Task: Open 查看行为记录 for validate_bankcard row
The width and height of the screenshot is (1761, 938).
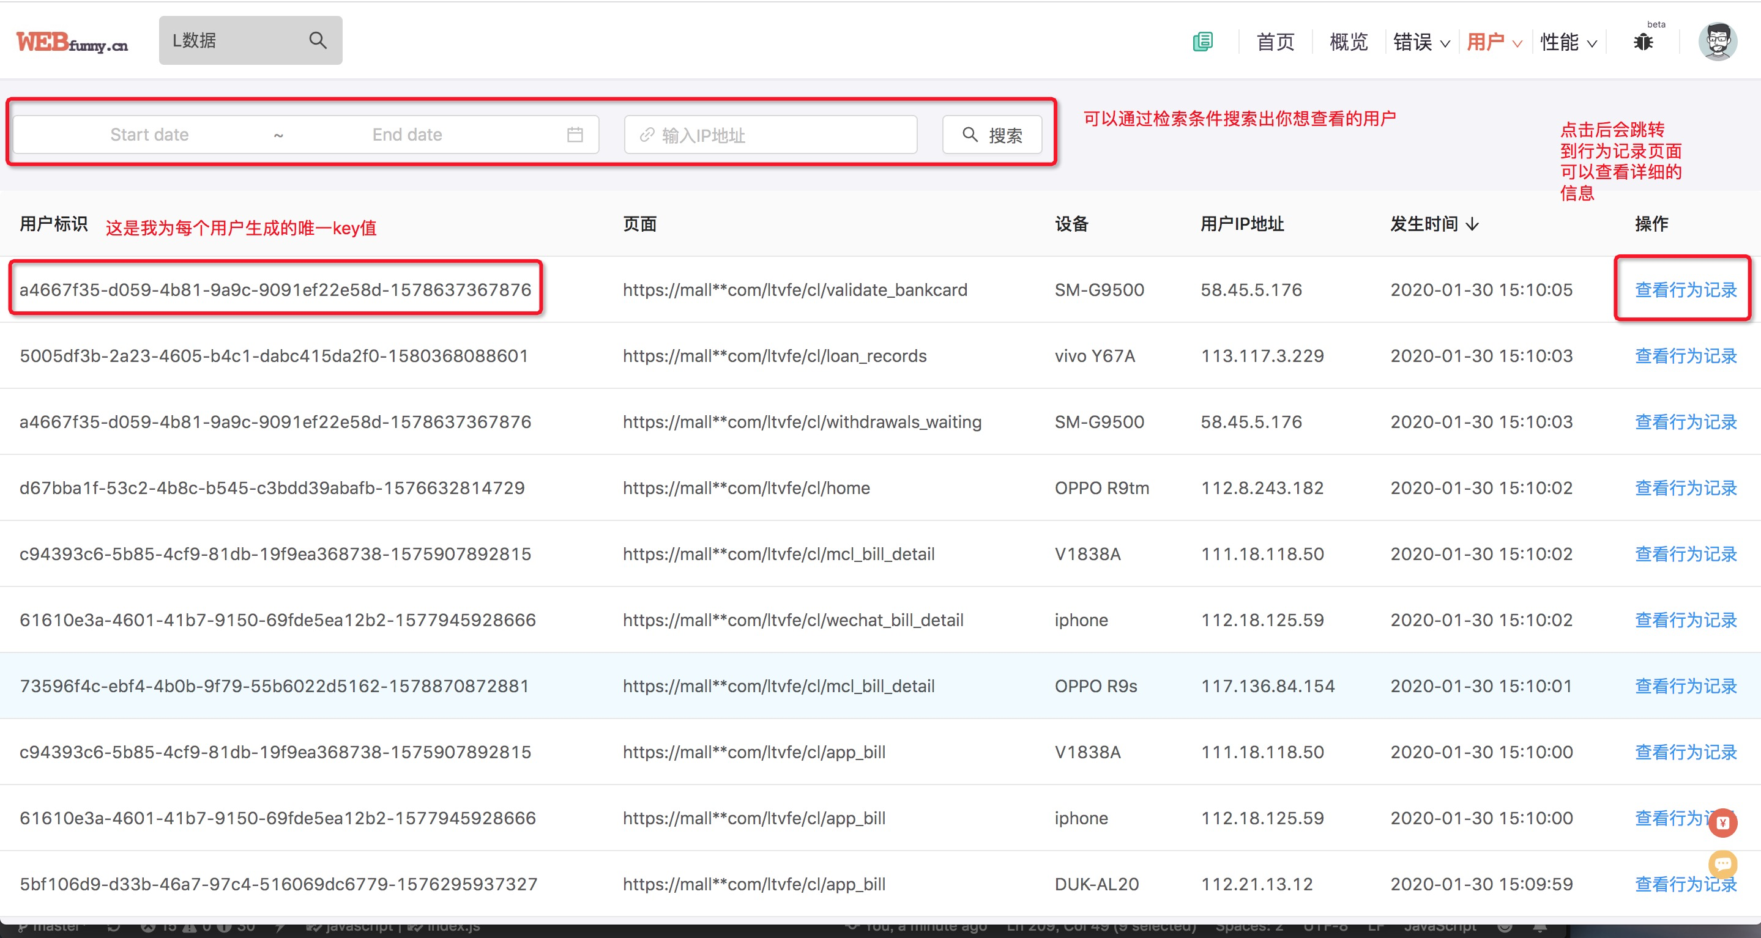Action: point(1685,290)
